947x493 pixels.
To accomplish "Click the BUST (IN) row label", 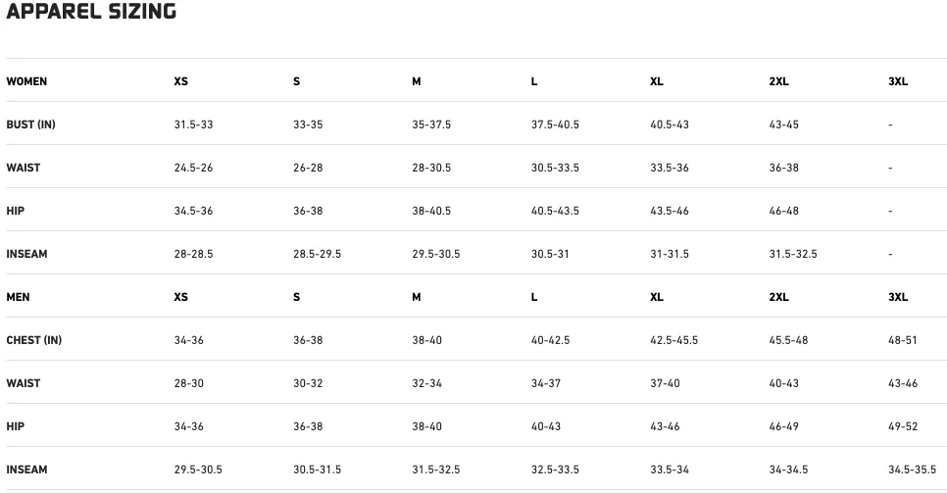I will click(30, 124).
